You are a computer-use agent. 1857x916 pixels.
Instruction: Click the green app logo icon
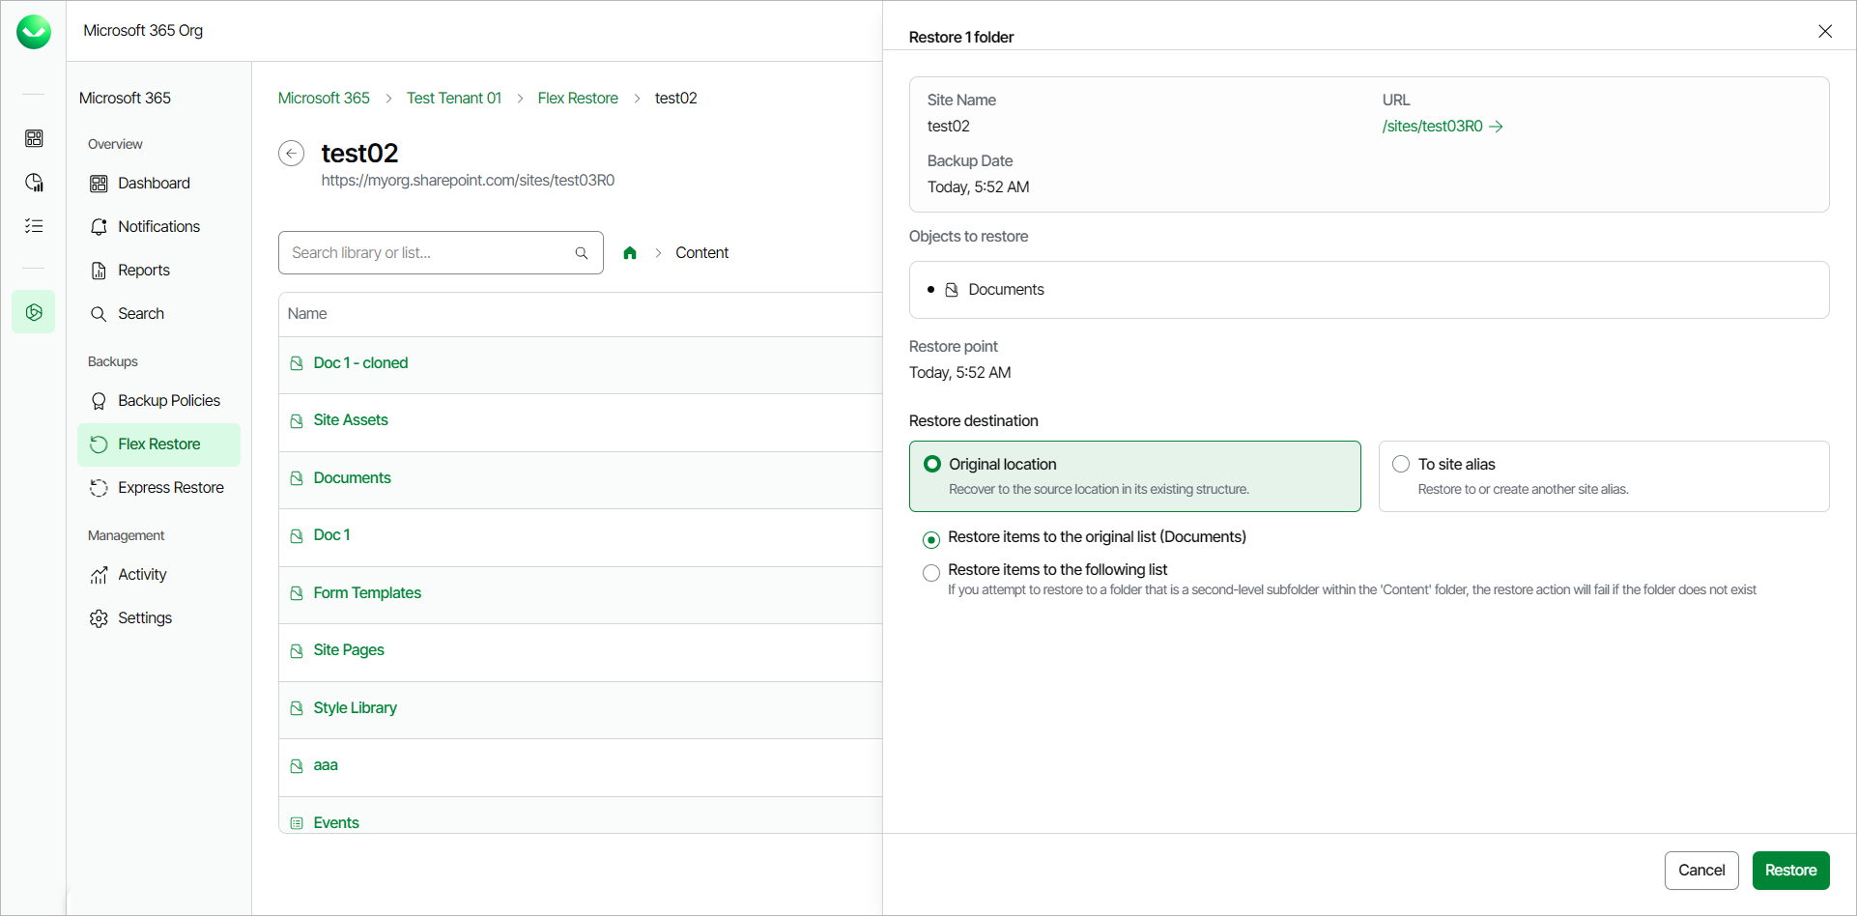pyautogui.click(x=34, y=32)
